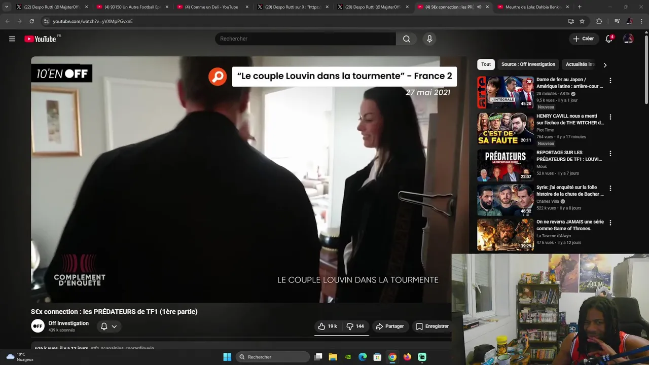
Task: Switch to 93150 Un Autre Football tab
Action: click(132, 7)
